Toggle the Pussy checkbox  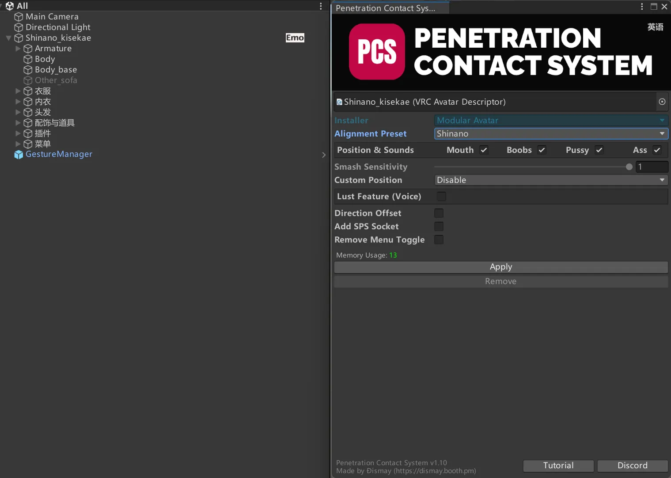pos(599,150)
